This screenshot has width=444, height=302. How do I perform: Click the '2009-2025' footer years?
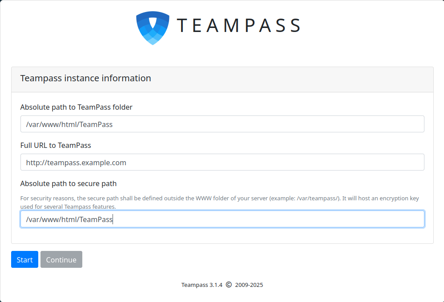(x=249, y=285)
